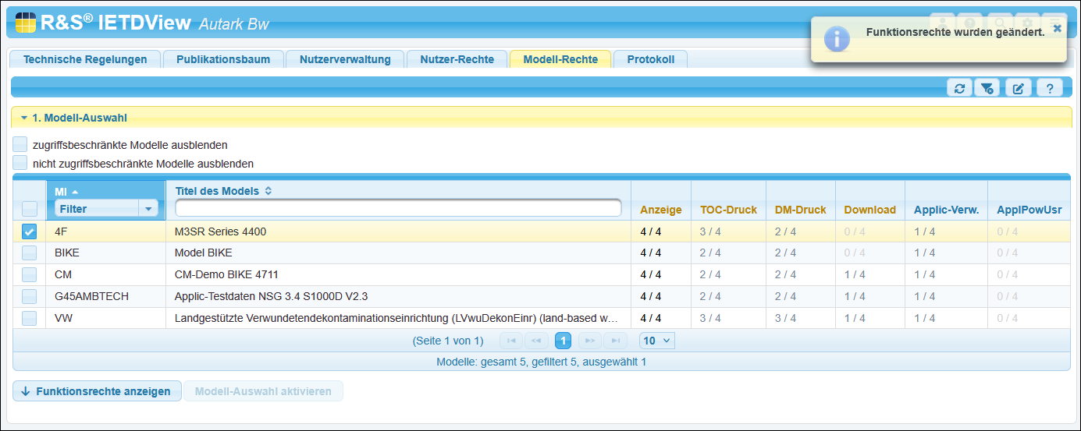Open the rows-per-page dropdown showing 10
Viewport: 1081px width, 431px height.
tap(656, 341)
